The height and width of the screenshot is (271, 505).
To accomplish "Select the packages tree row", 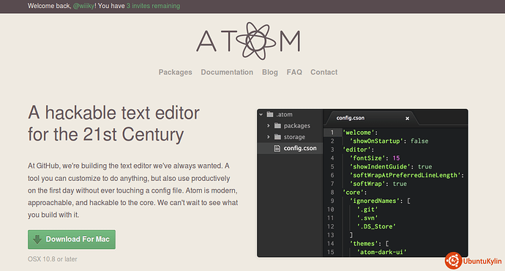I will click(290, 126).
